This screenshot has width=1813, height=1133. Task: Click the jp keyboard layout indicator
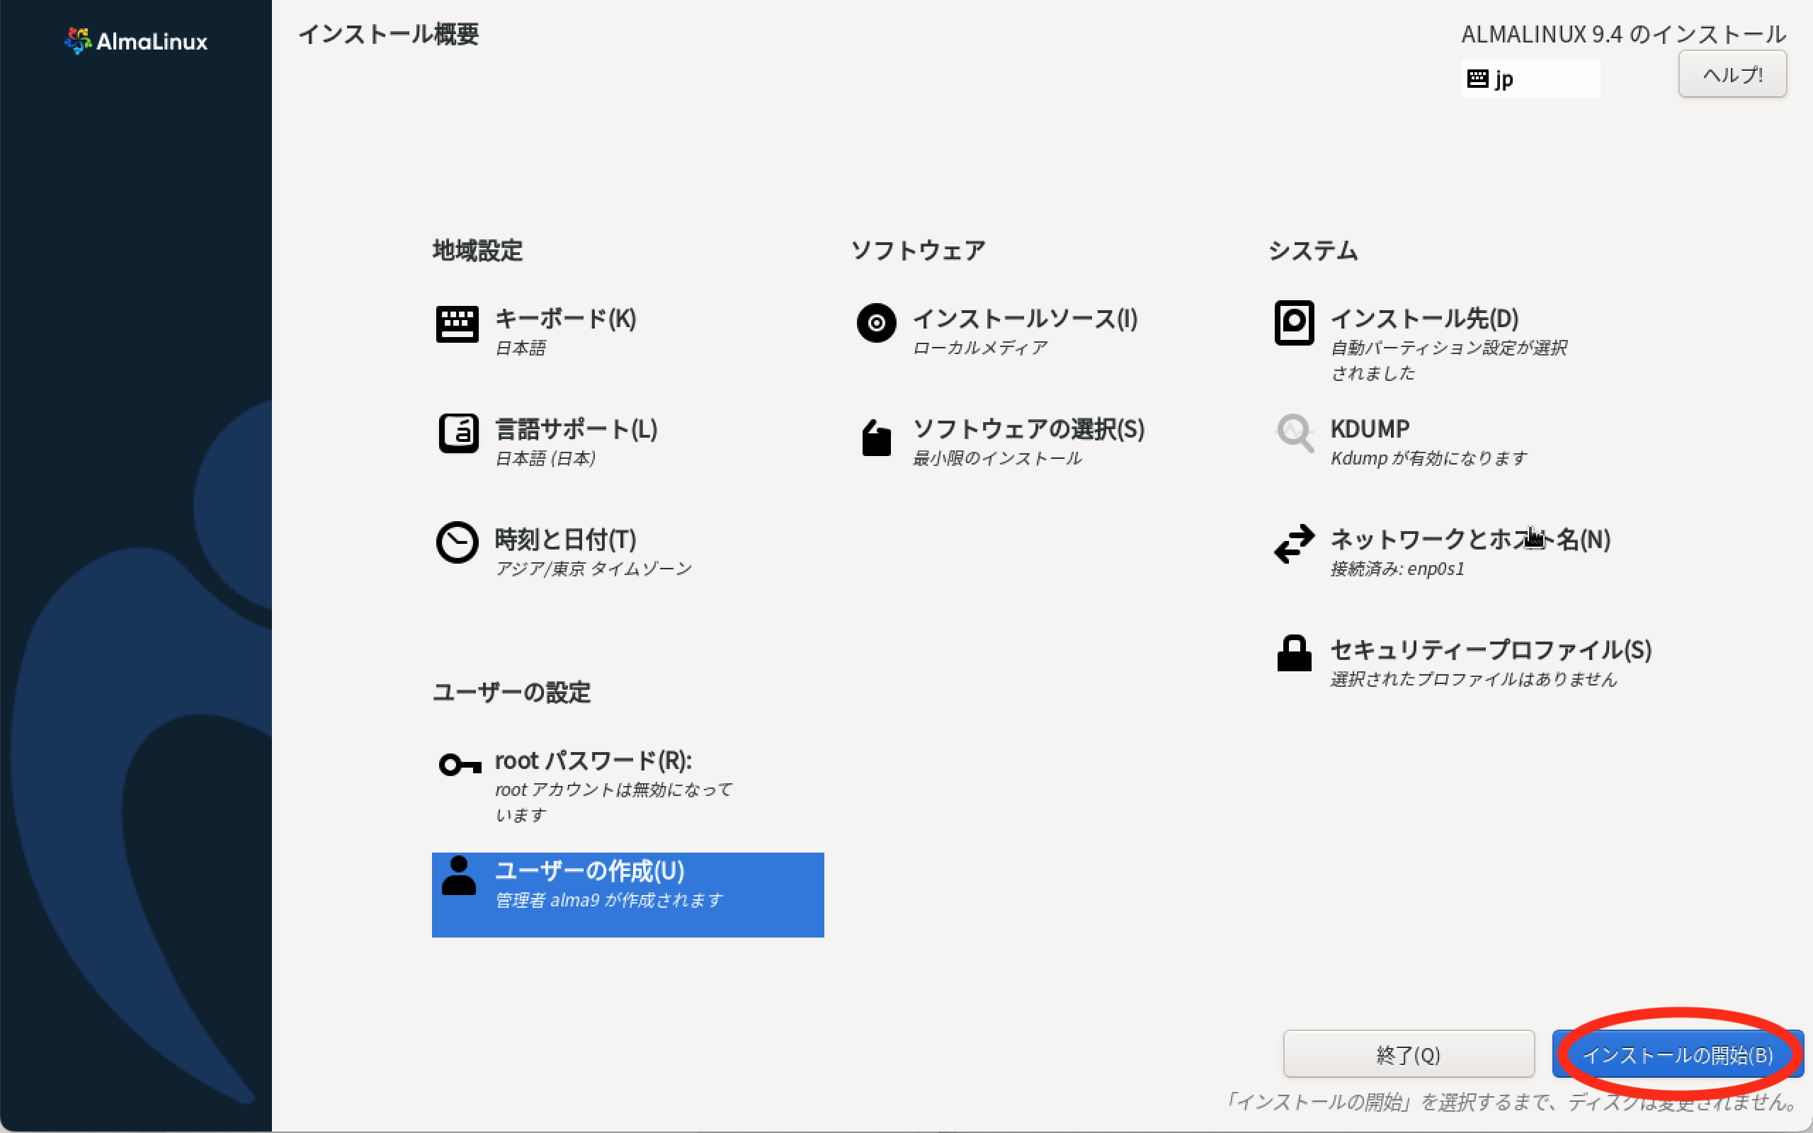click(1530, 79)
